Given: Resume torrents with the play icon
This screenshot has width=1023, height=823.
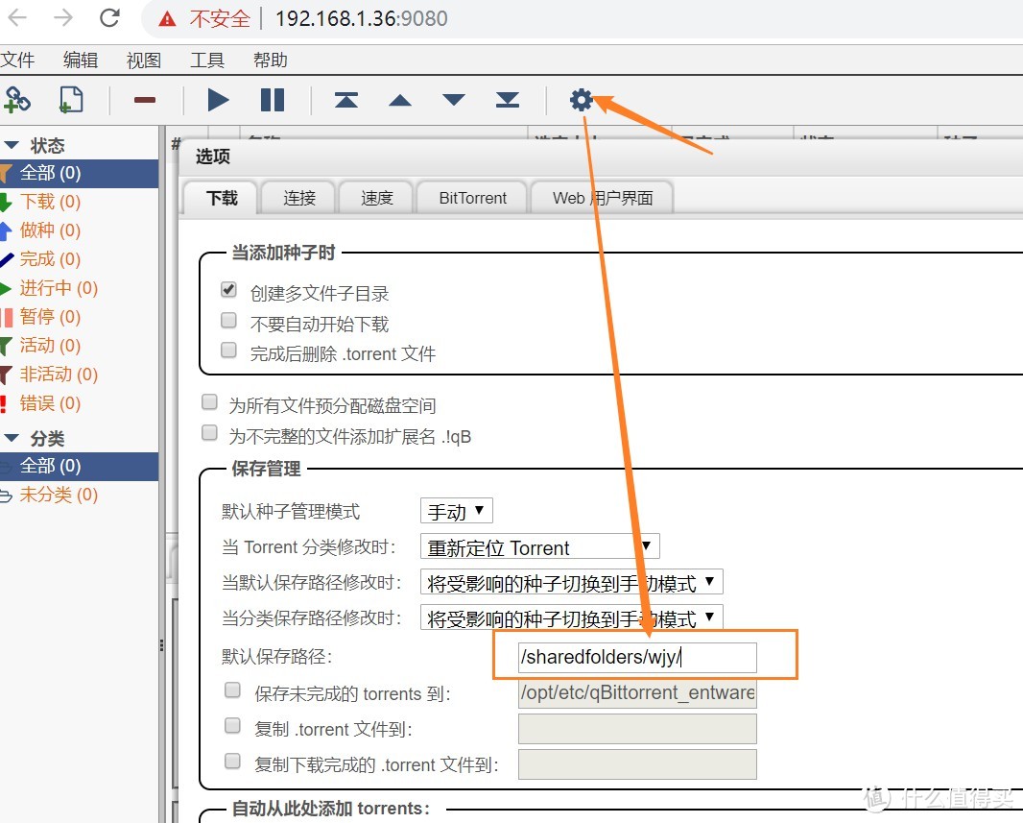Looking at the screenshot, I should click(218, 100).
